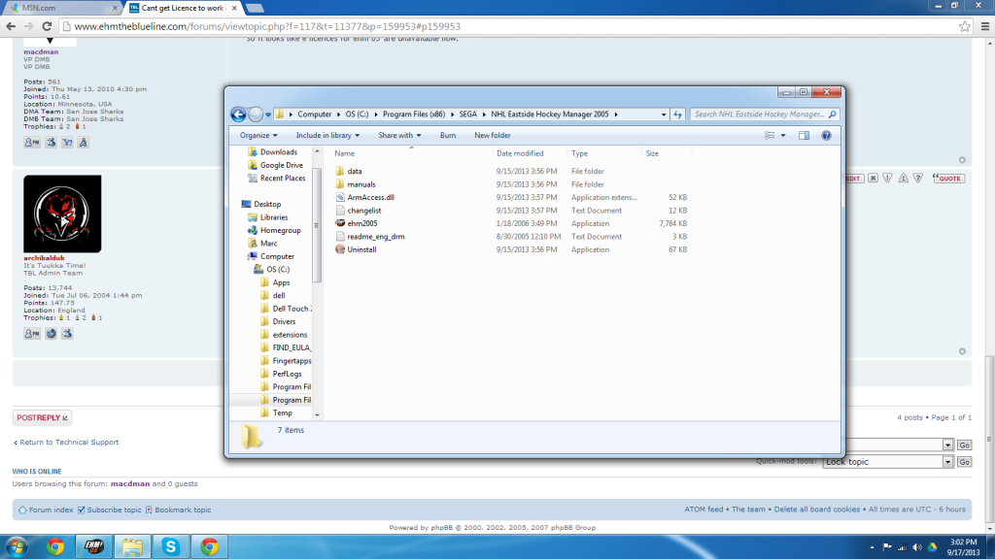The width and height of the screenshot is (995, 559).
Task: Click the Explorer Back arrow button
Action: (238, 115)
